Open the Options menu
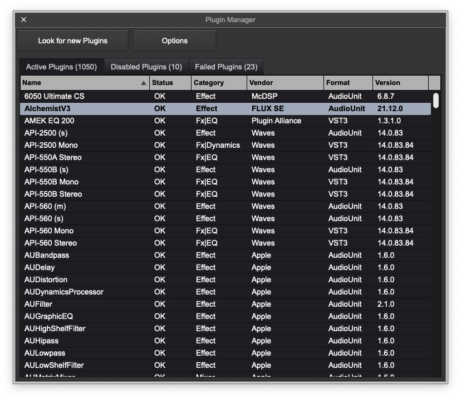This screenshot has width=461, height=399. pos(174,40)
